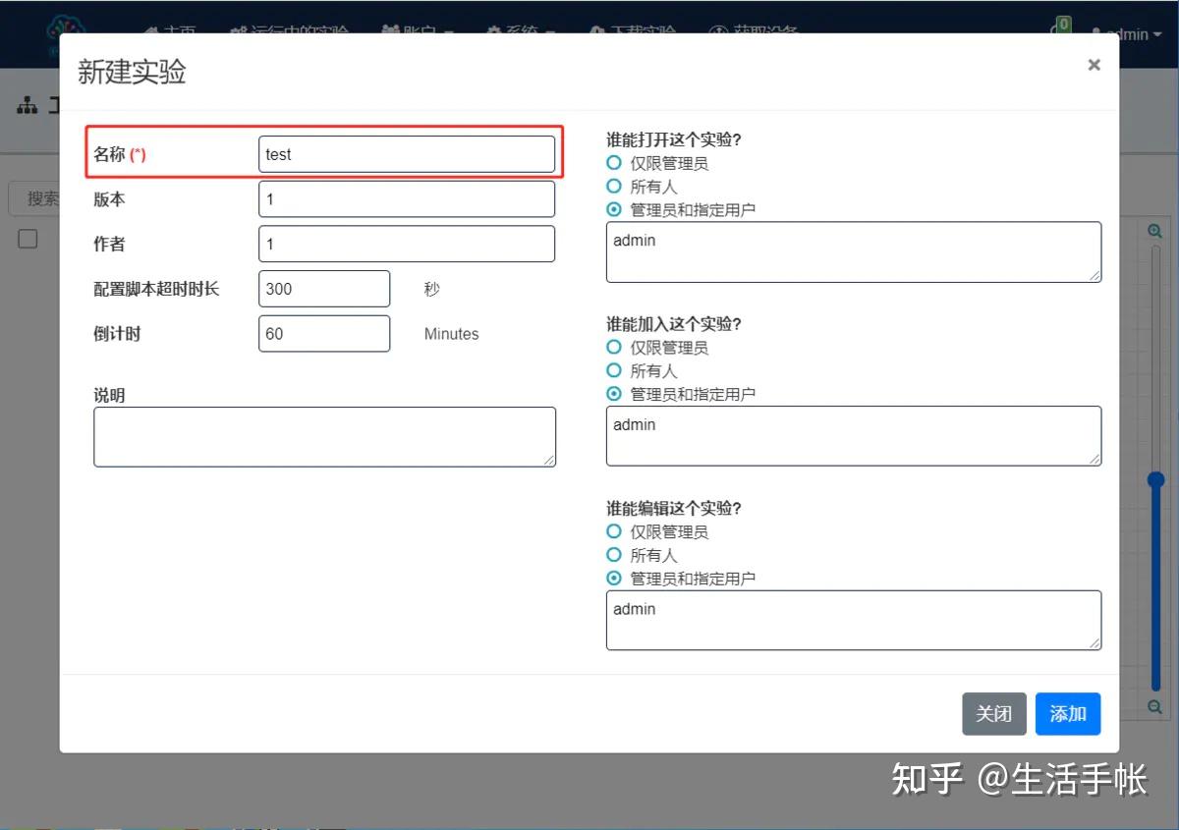The height and width of the screenshot is (830, 1179).
Task: Click the 作者 label
Action: tap(109, 244)
